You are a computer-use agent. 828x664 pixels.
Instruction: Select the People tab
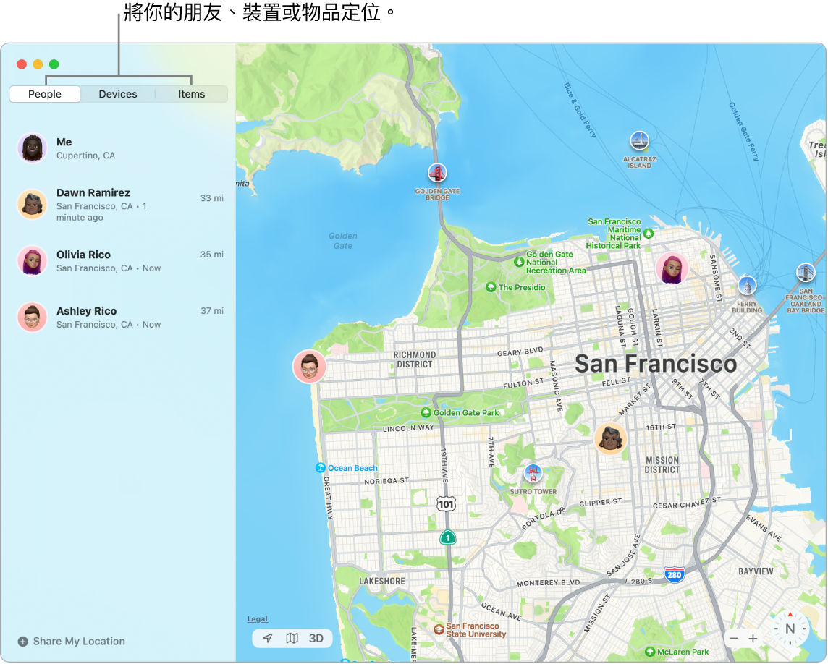[x=45, y=94]
